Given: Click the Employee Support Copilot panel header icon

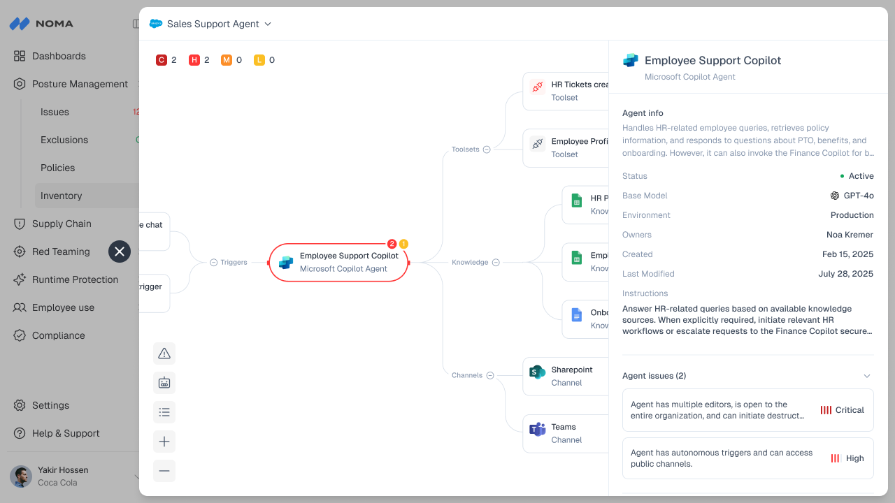Looking at the screenshot, I should (x=630, y=61).
